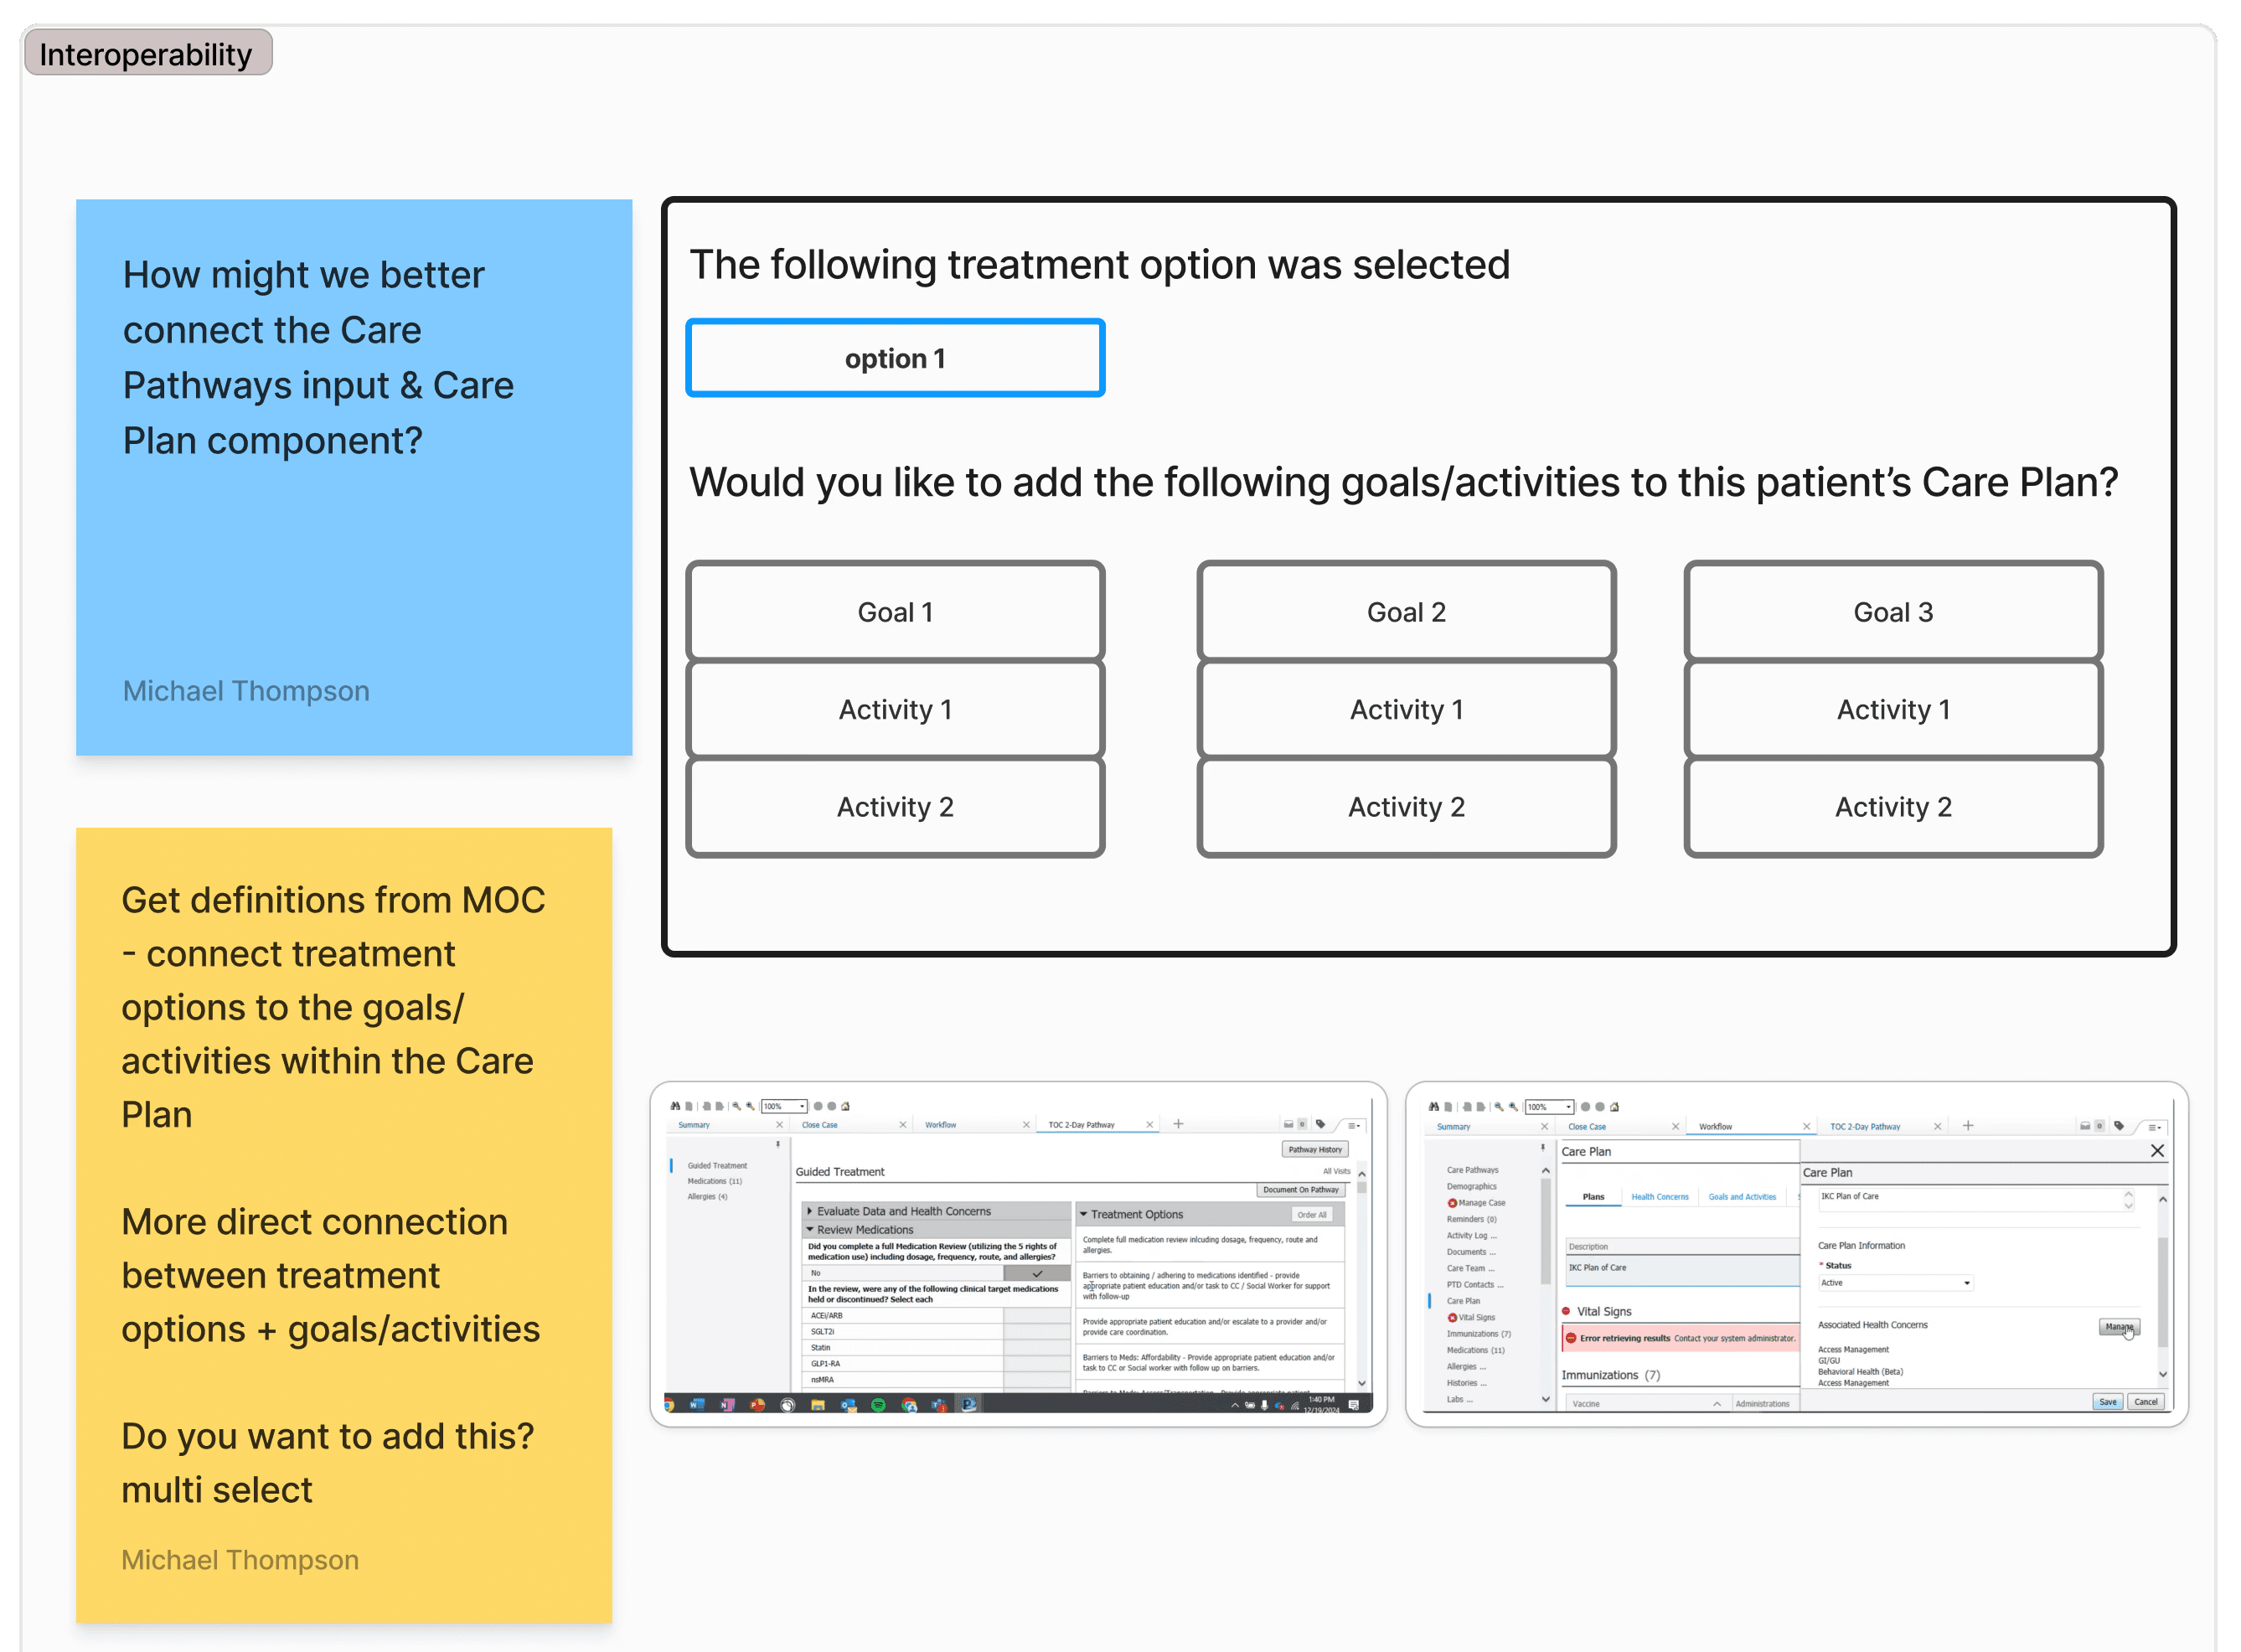Expand Evaluate Data and Health Concerns section

[810, 1211]
